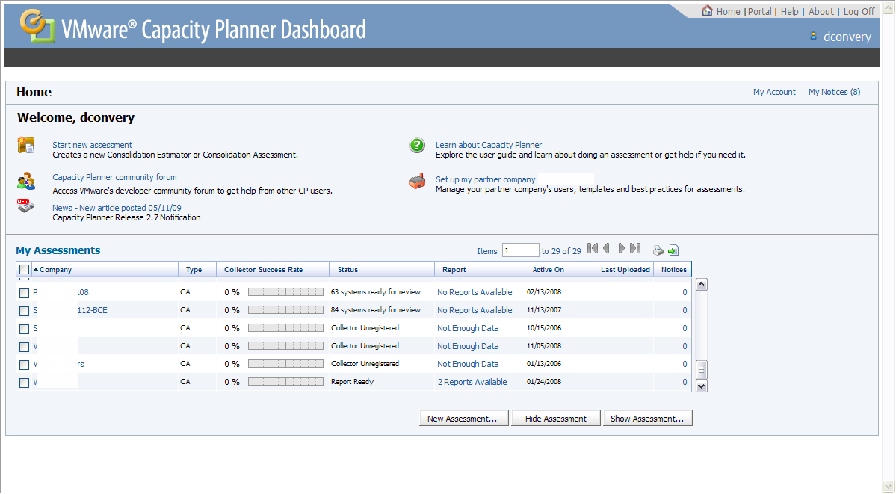Image resolution: width=896 pixels, height=494 pixels.
Task: Click Learn about Capacity Planner link
Action: 489,145
